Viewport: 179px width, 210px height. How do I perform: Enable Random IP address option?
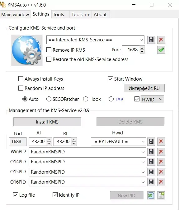pos(21,88)
